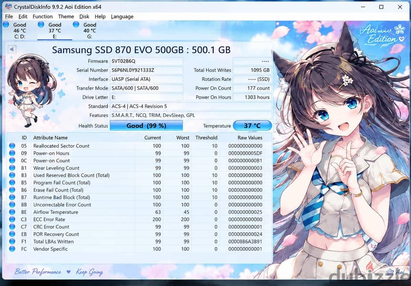This screenshot has height=286, width=411.
Task: Select the E: disk tab
Action: (x=54, y=31)
